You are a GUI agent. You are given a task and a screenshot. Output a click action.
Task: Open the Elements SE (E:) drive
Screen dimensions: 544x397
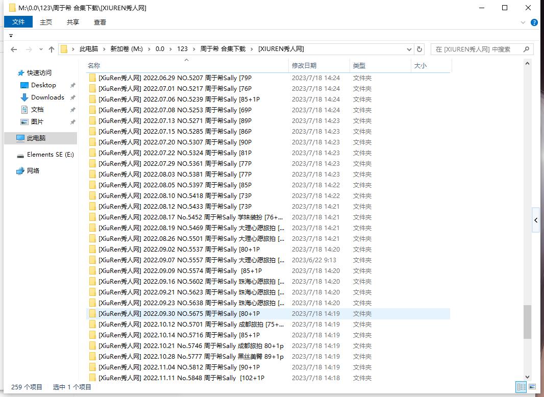click(x=50, y=155)
